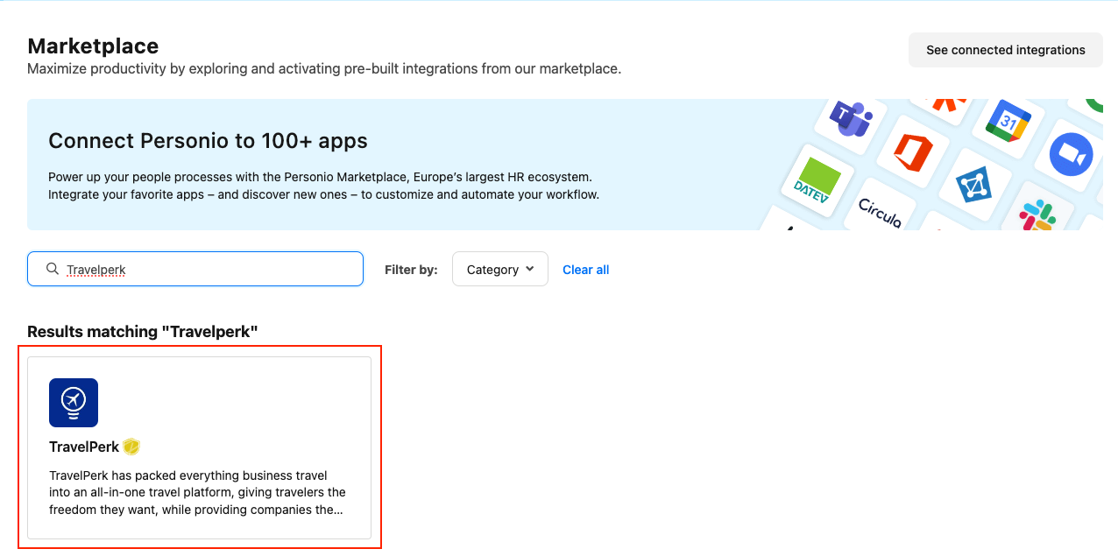Click the Circula logo in banner

click(880, 212)
